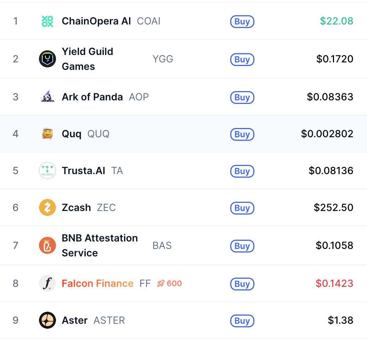Click the Ark of Panda logo
Viewport: 367px width, 339px height.
47,97
